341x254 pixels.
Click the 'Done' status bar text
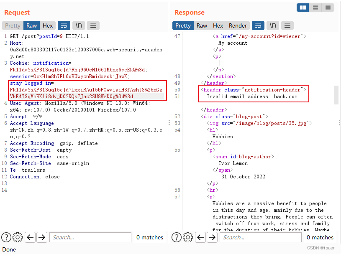point(9,250)
